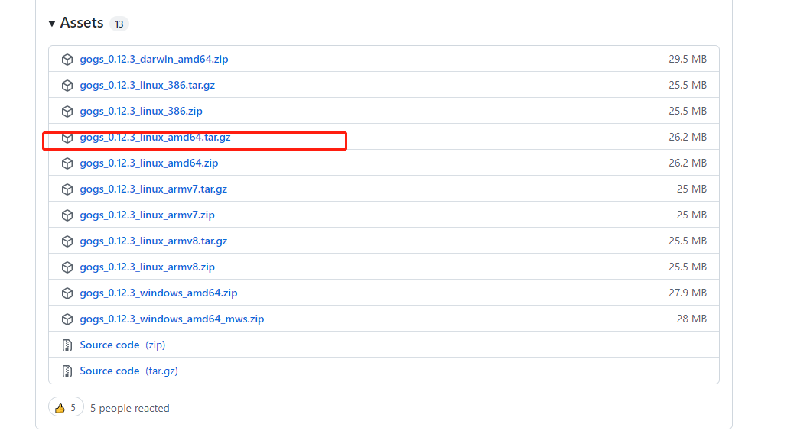Download gogs_0.12.3_linux_amd64.tar.gz

pyautogui.click(x=155, y=137)
